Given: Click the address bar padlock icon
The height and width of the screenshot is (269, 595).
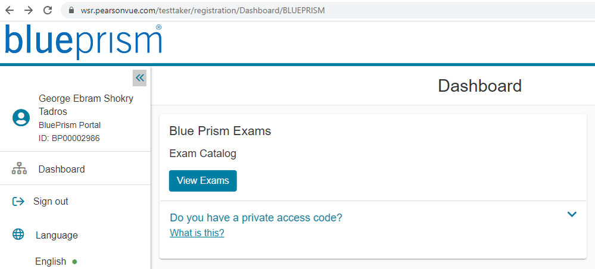Looking at the screenshot, I should tap(71, 11).
